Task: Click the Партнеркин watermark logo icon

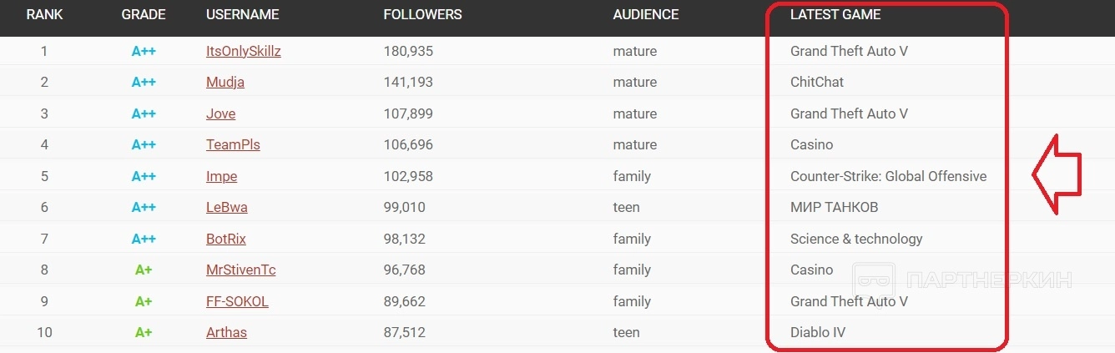Action: pyautogui.click(x=874, y=280)
